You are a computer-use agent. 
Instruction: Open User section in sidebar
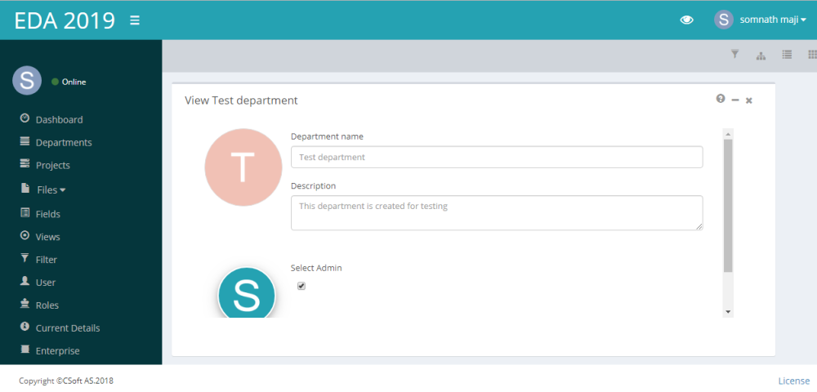click(x=45, y=283)
